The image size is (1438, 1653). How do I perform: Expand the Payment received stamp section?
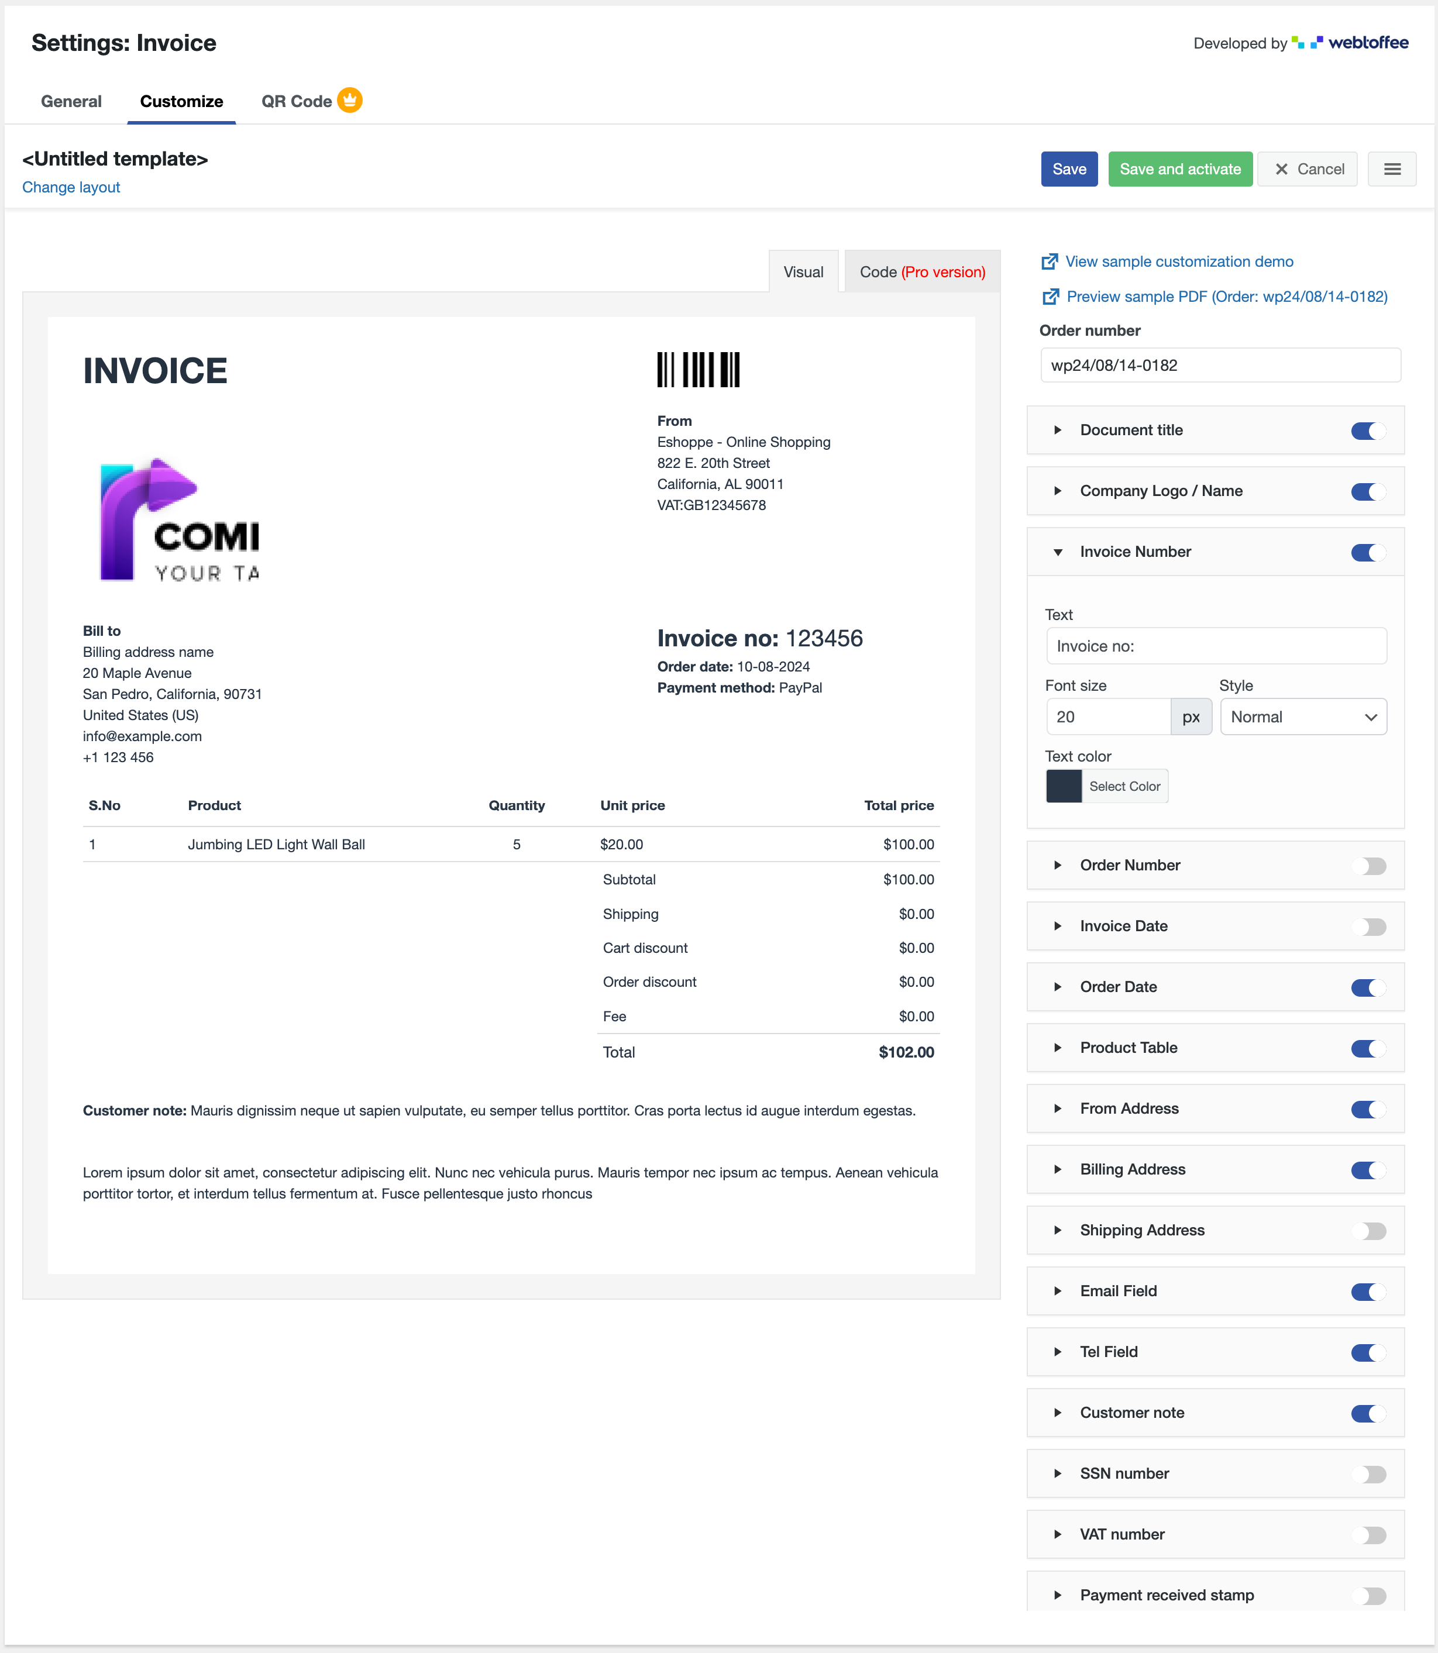click(1058, 1595)
